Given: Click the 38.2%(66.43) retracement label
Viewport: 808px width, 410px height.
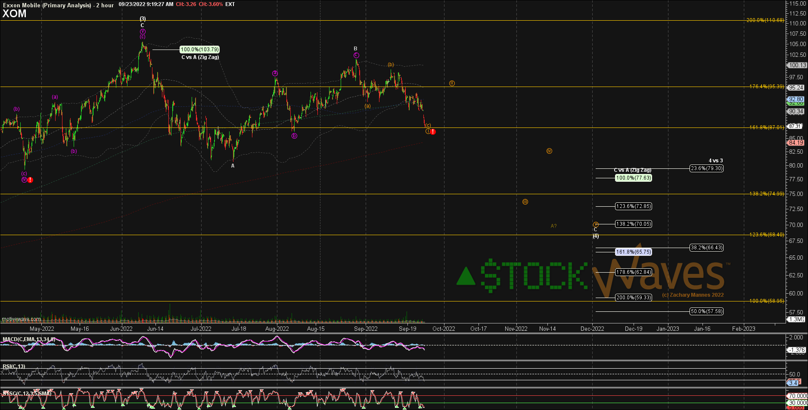Looking at the screenshot, I should click(706, 248).
